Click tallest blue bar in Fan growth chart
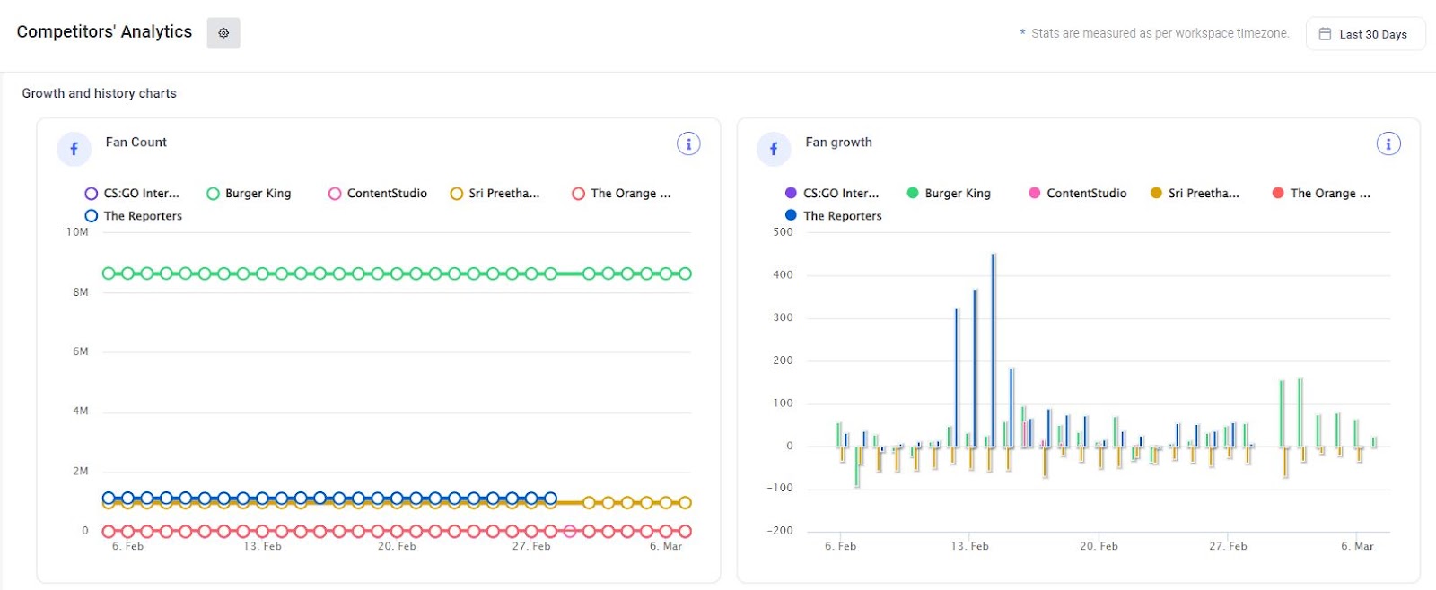1436x590 pixels. point(994,350)
